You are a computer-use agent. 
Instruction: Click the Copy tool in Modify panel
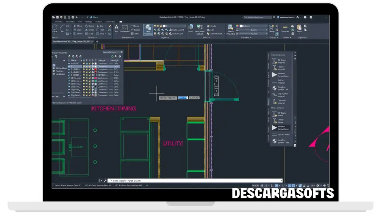[x=78, y=30]
